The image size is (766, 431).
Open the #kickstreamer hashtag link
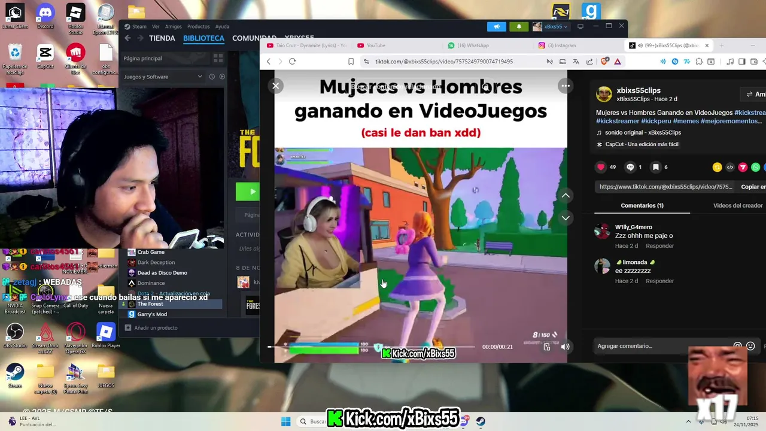click(x=618, y=121)
